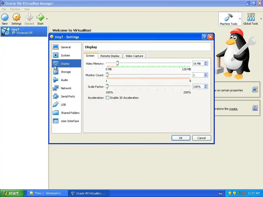
Task: Click the New machine toolbar icon
Action: 5,19
